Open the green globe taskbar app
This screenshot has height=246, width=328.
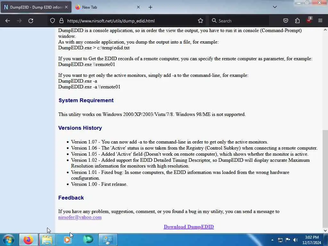pos(88,240)
